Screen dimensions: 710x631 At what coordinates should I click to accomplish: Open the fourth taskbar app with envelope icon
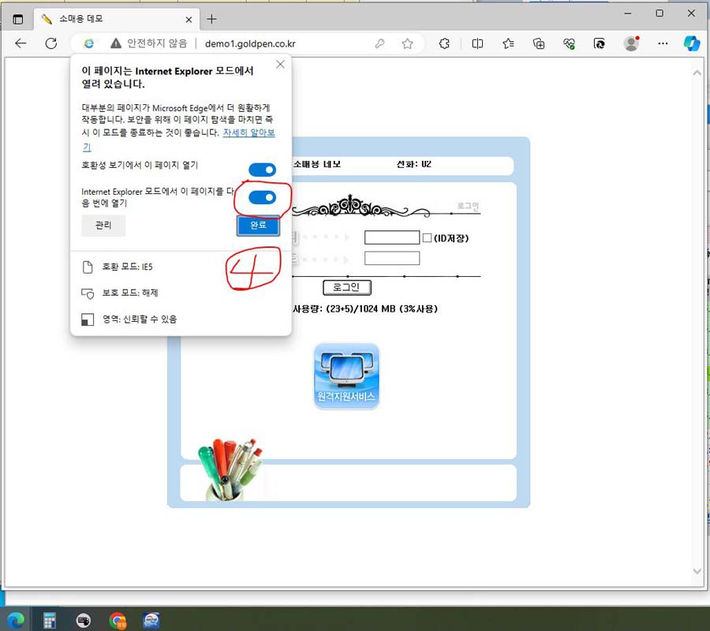tap(151, 620)
